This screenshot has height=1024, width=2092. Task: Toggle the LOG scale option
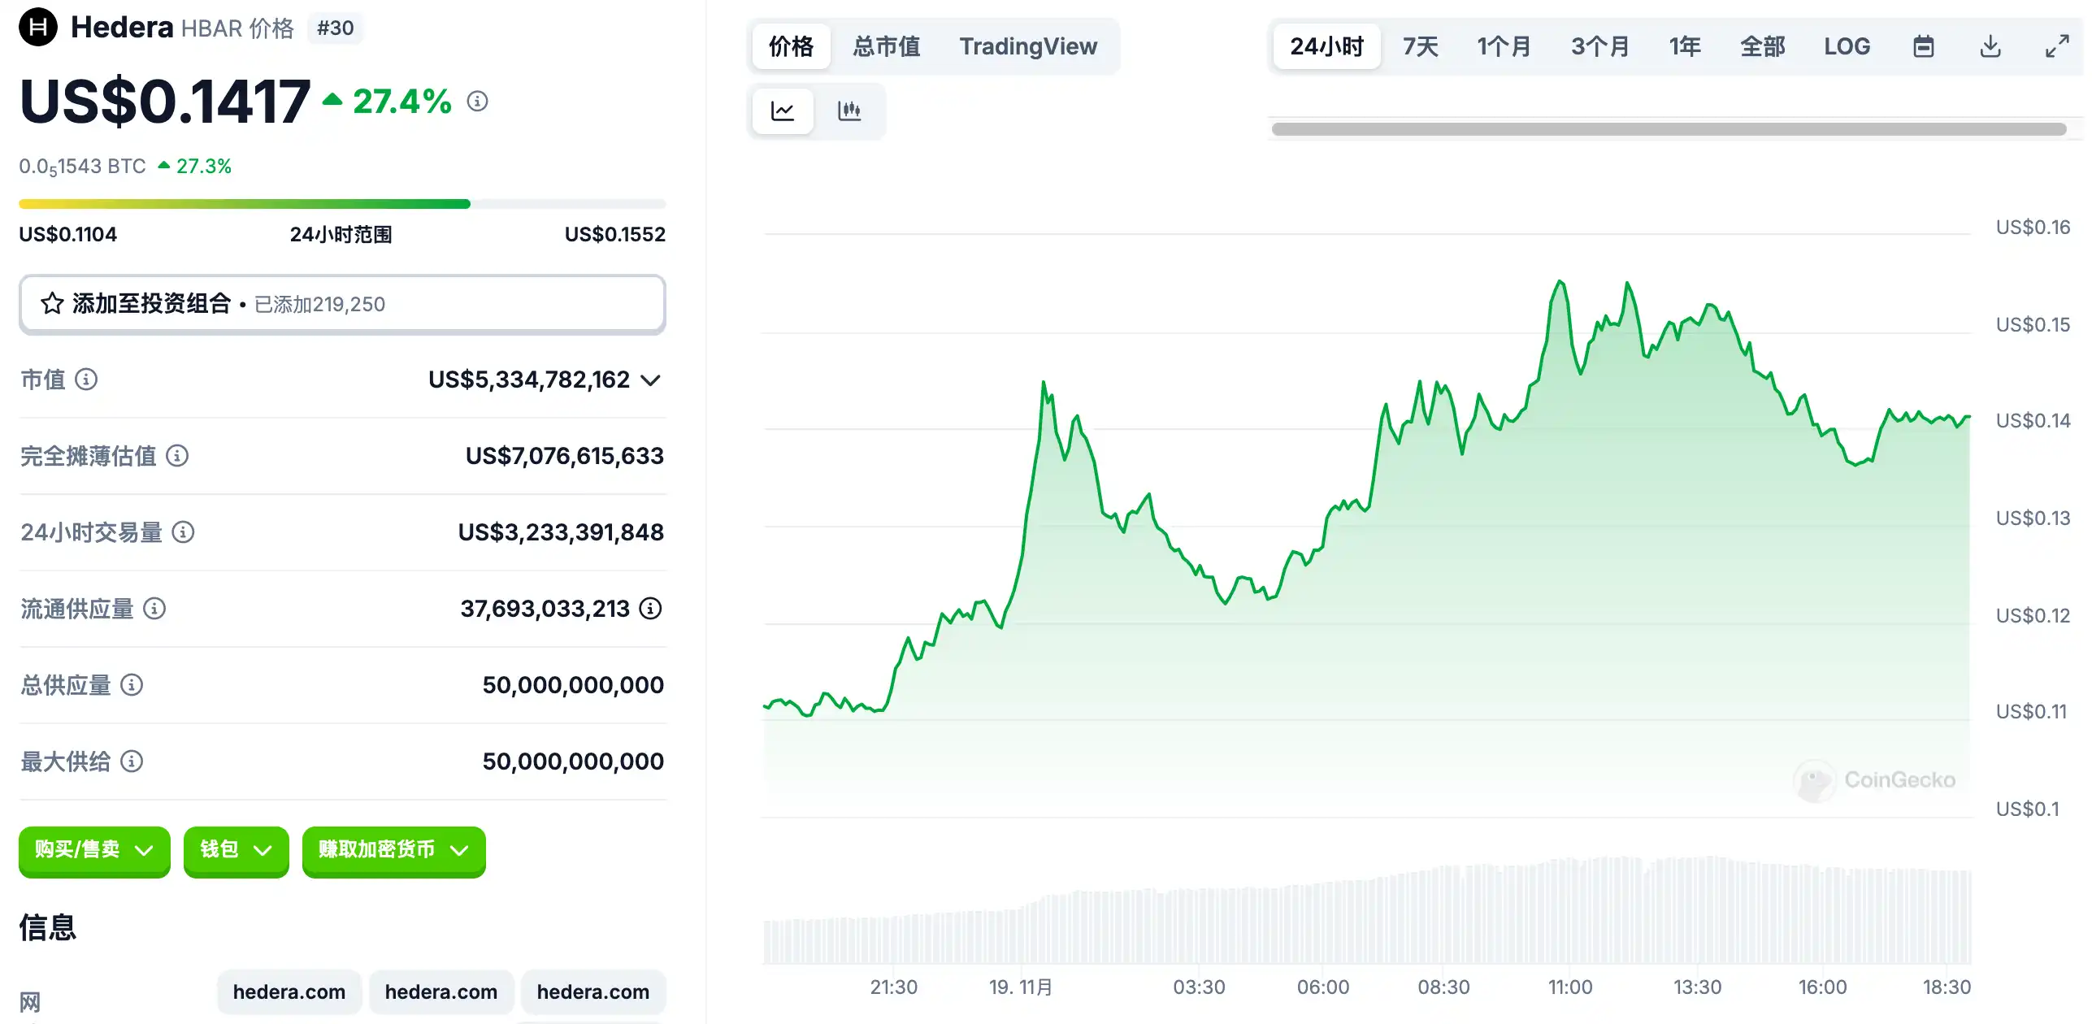coord(1847,46)
